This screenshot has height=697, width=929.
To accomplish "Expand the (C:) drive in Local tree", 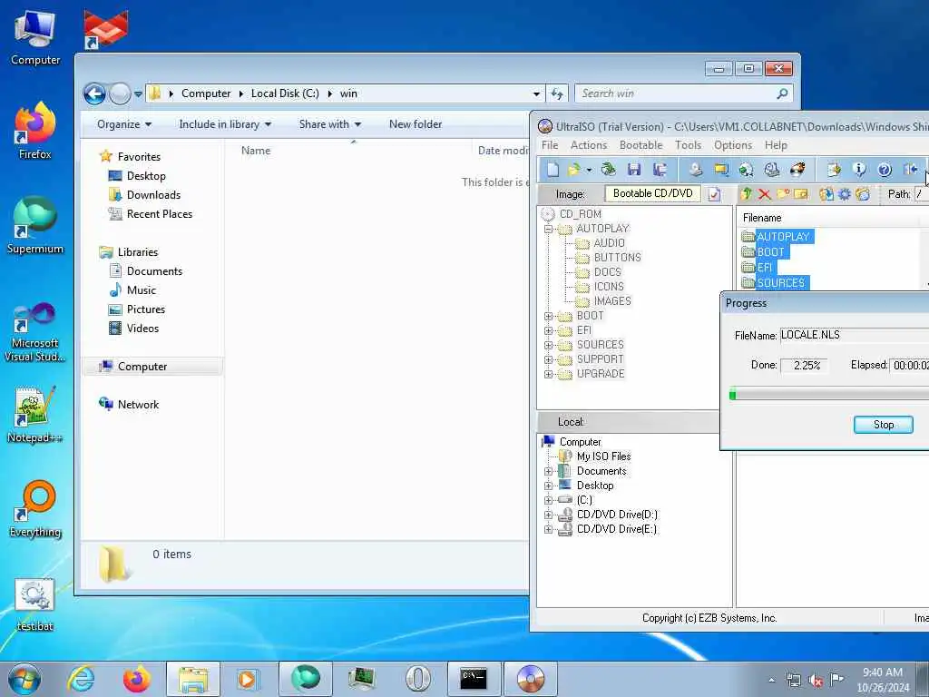I will (548, 500).
